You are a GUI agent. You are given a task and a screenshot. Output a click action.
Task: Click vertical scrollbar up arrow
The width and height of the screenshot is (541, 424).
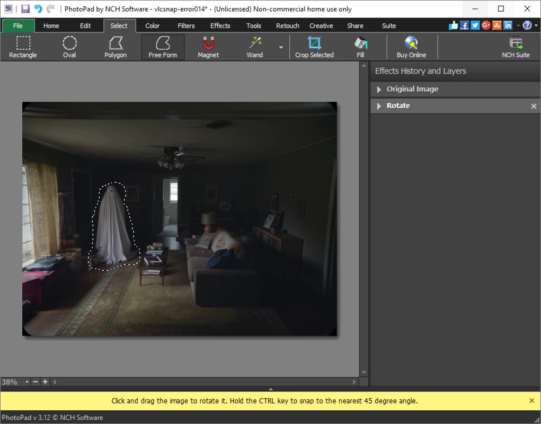363,66
